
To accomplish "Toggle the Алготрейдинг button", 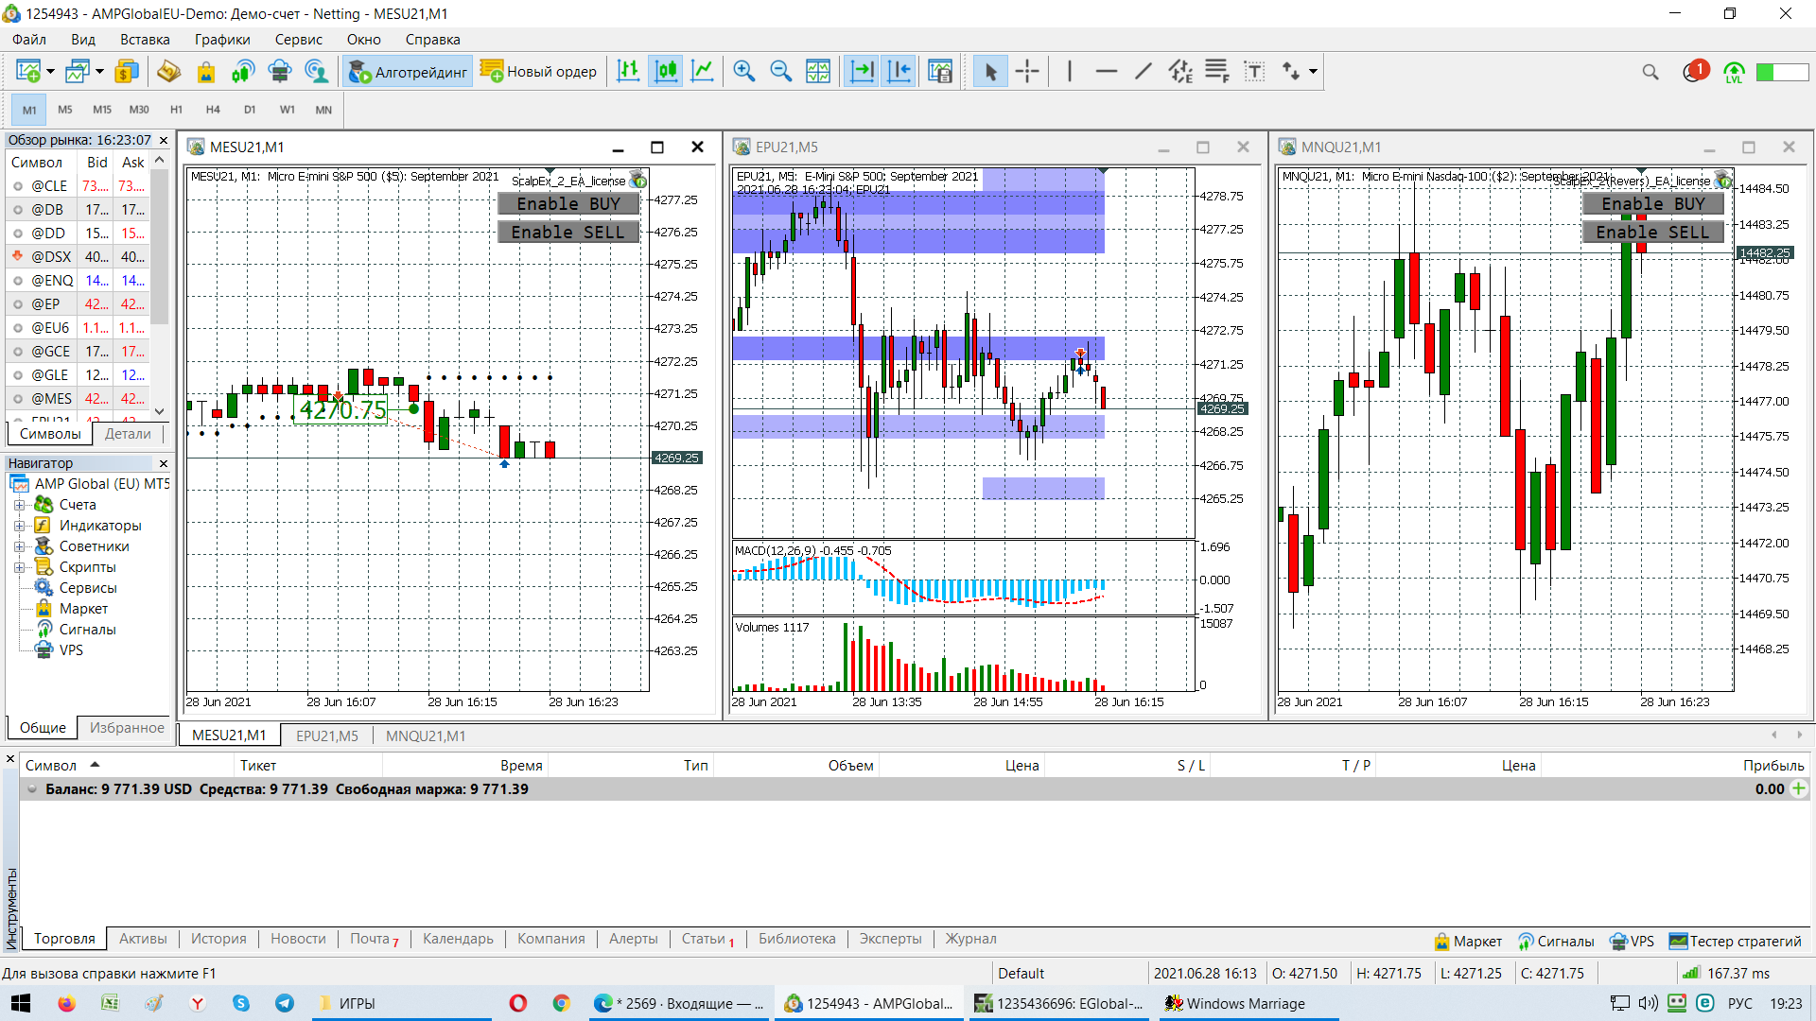I will [409, 71].
